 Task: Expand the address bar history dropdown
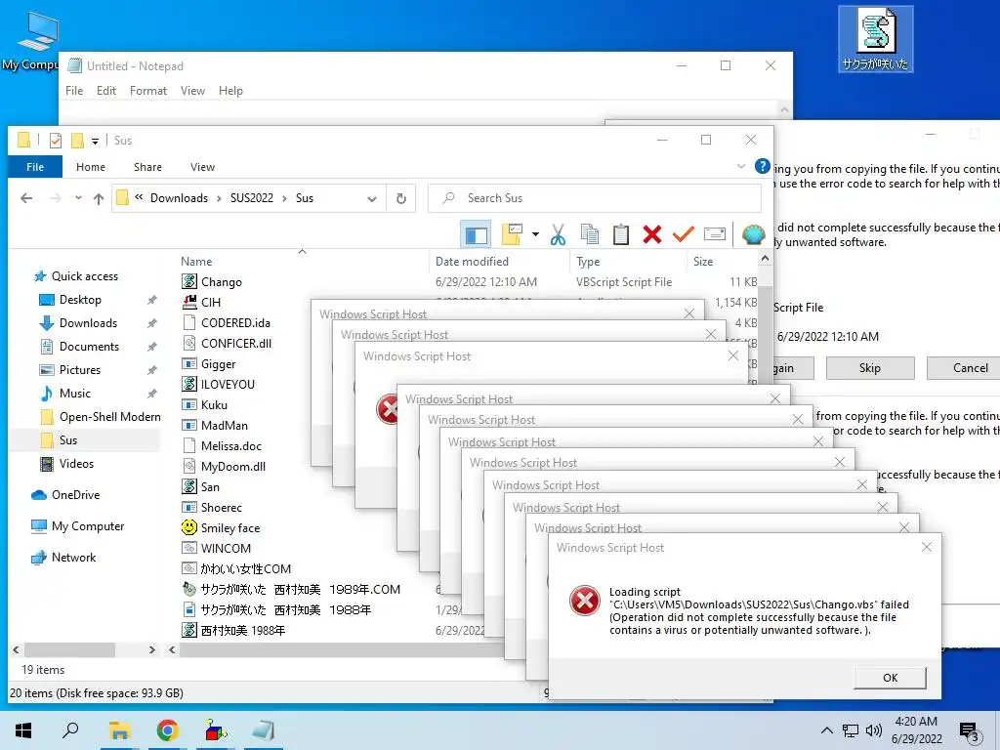click(372, 199)
